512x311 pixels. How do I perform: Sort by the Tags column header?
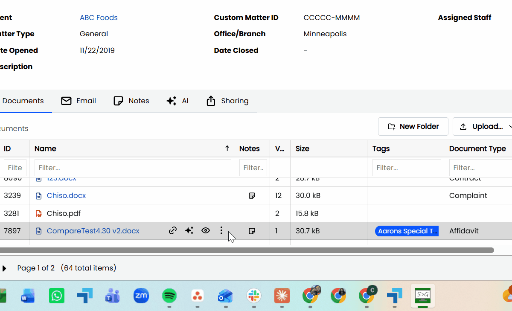coord(381,148)
